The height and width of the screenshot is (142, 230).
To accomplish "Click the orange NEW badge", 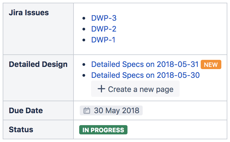I will coord(211,65).
